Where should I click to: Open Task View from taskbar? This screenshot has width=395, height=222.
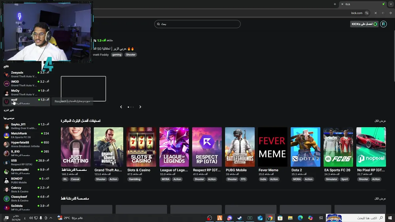[x=321, y=218]
